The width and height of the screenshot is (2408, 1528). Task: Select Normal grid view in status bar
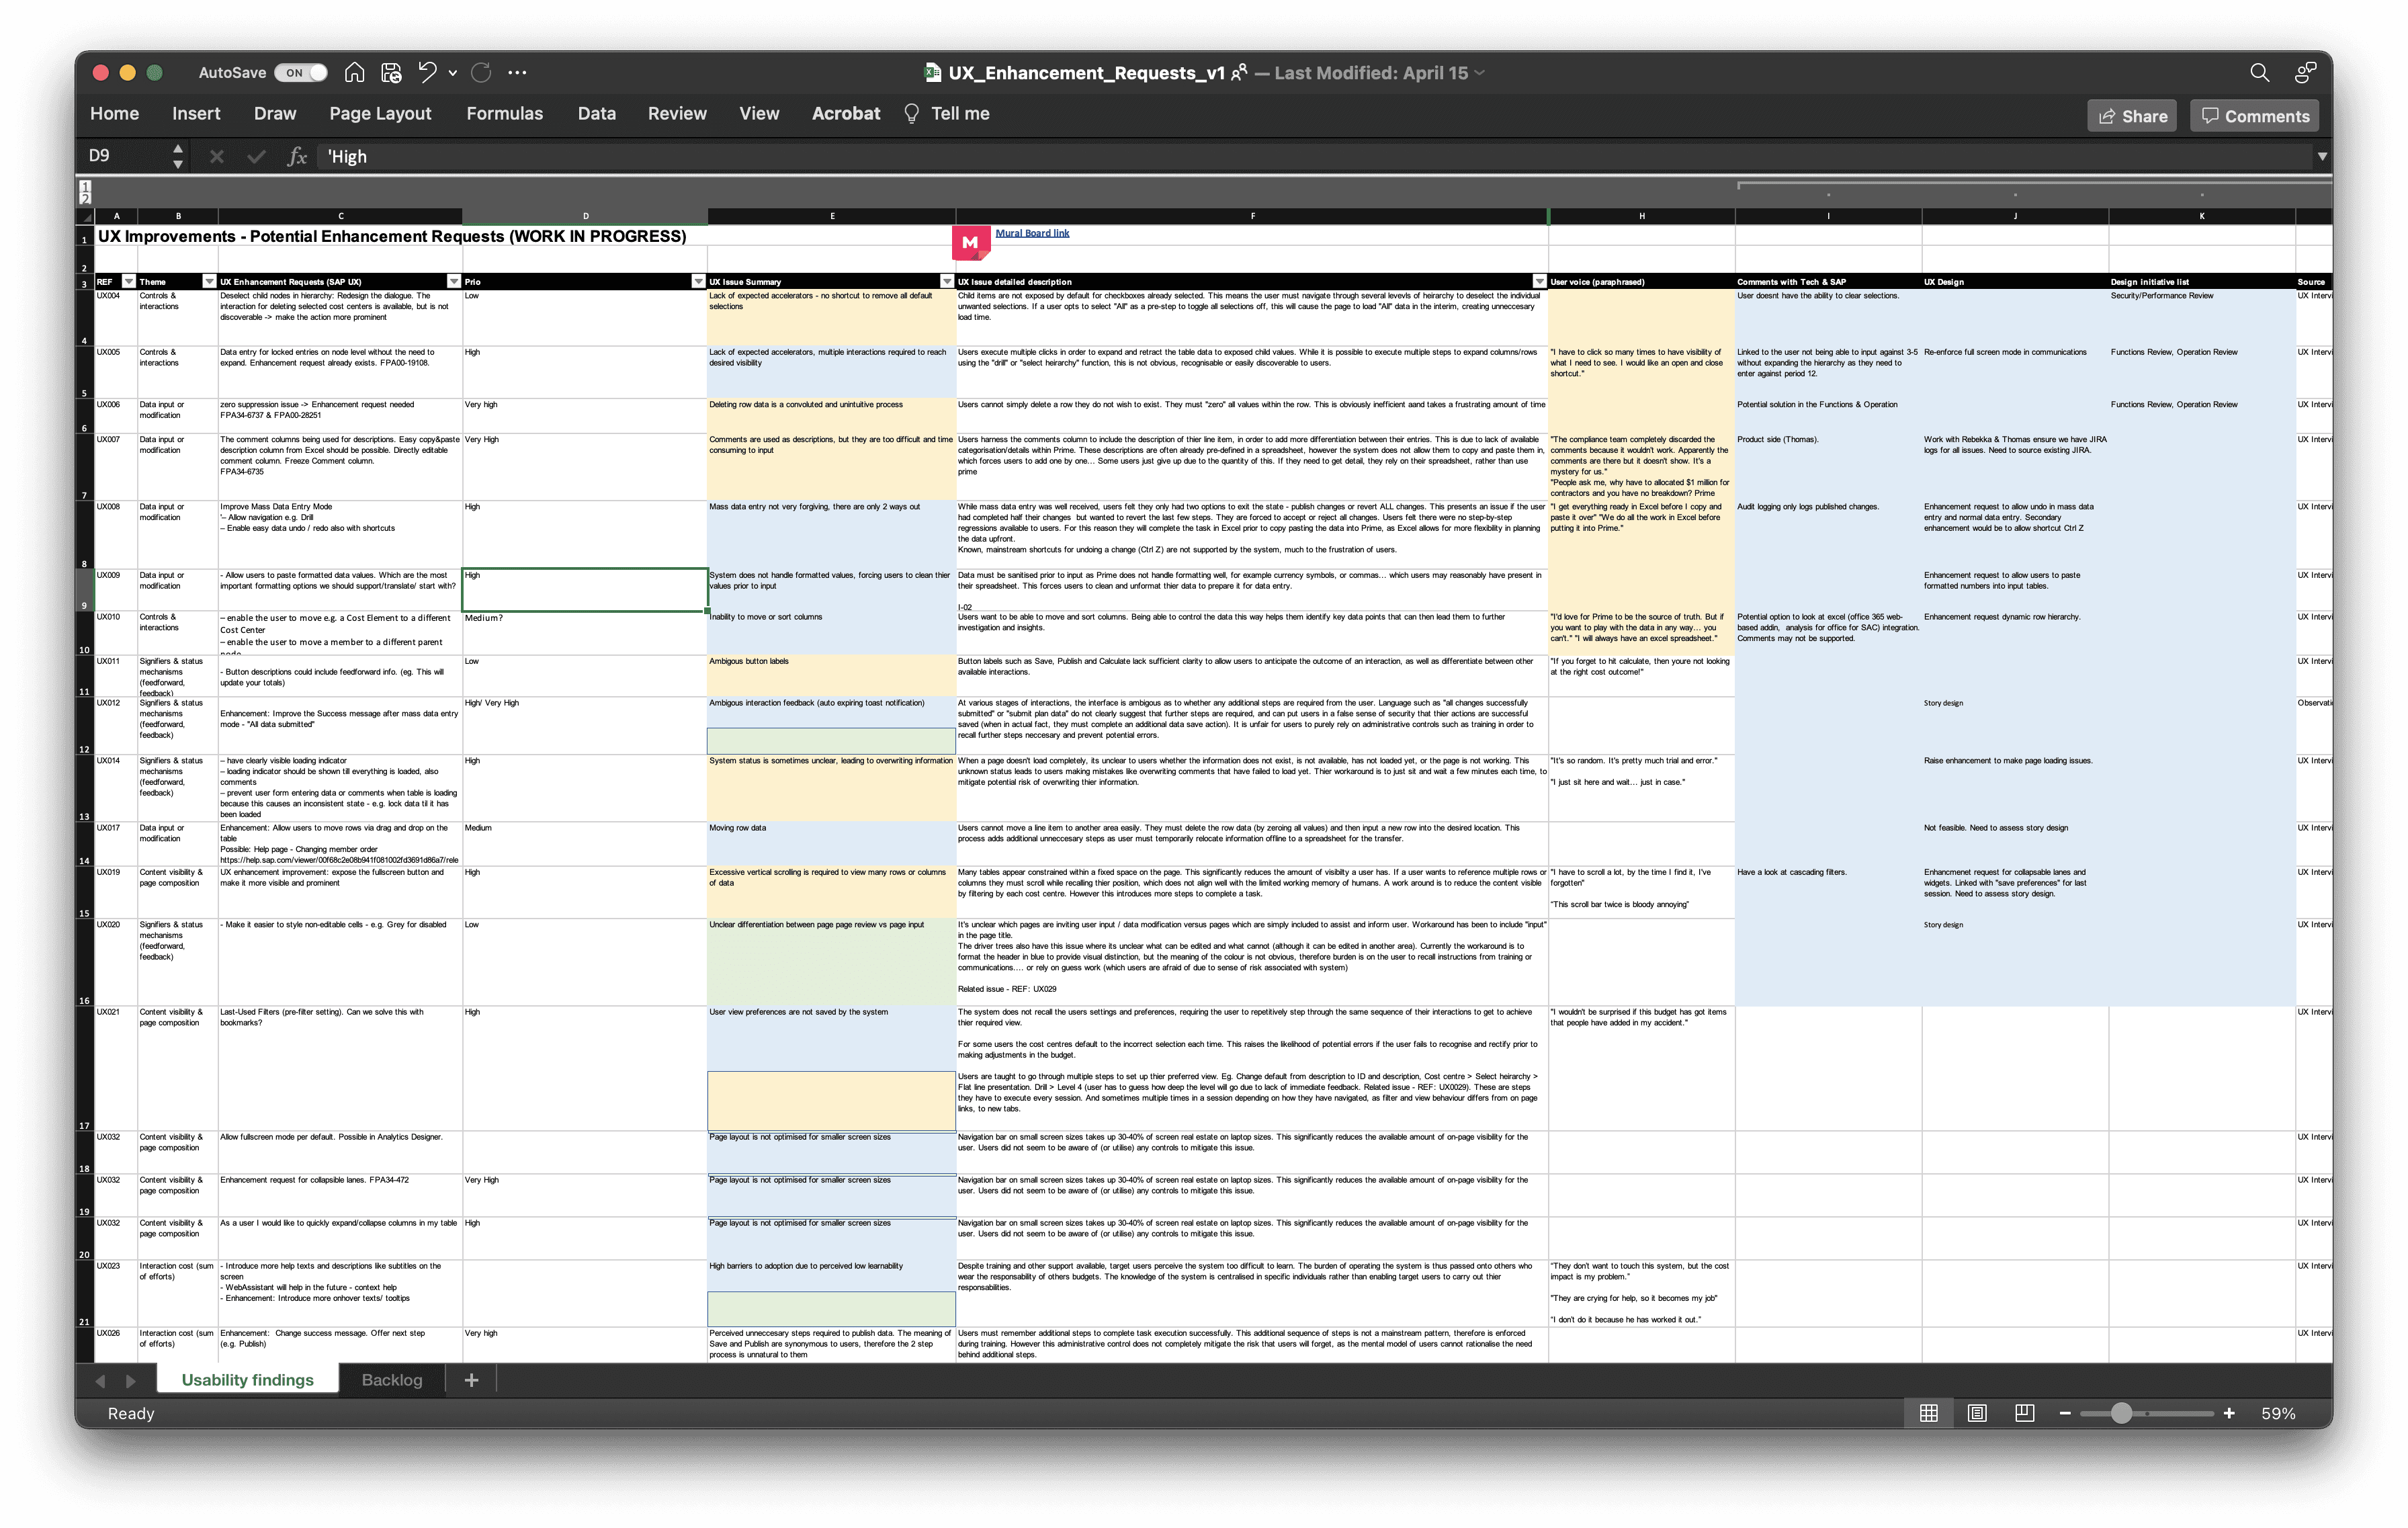tap(1929, 1413)
